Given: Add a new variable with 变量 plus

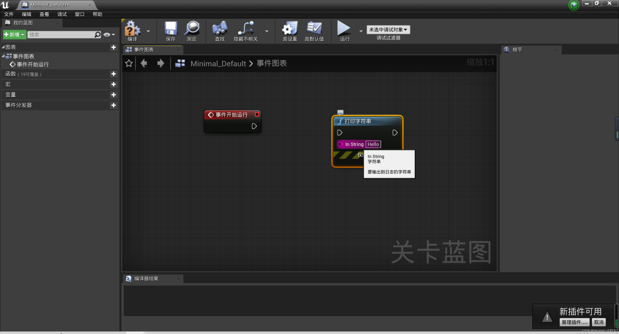Looking at the screenshot, I should (114, 95).
